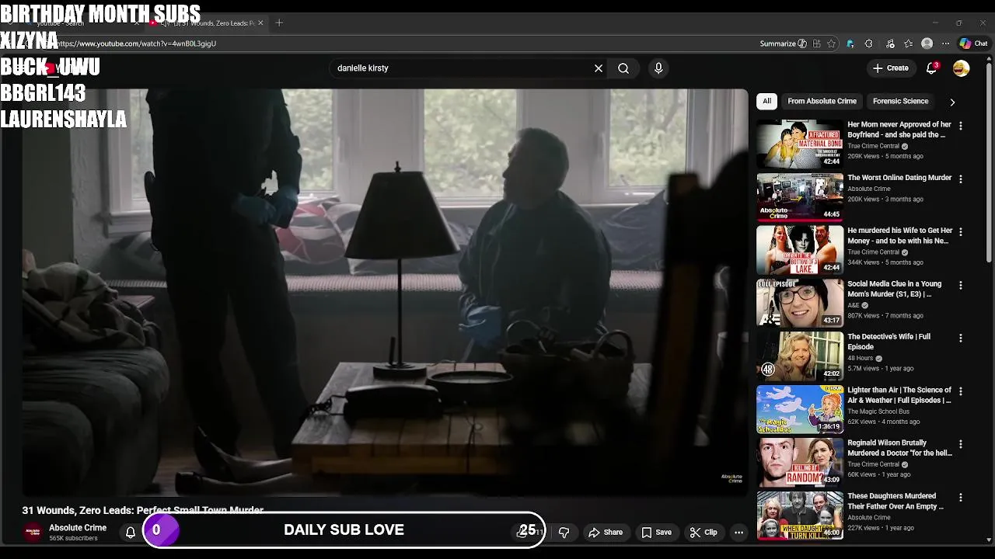Open a new browser tab
Screen dimensions: 995x559
279,23
